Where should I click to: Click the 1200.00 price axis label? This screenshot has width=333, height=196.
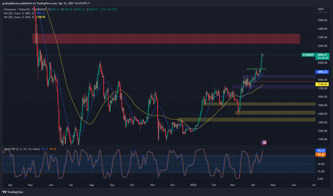(x=322, y=131)
